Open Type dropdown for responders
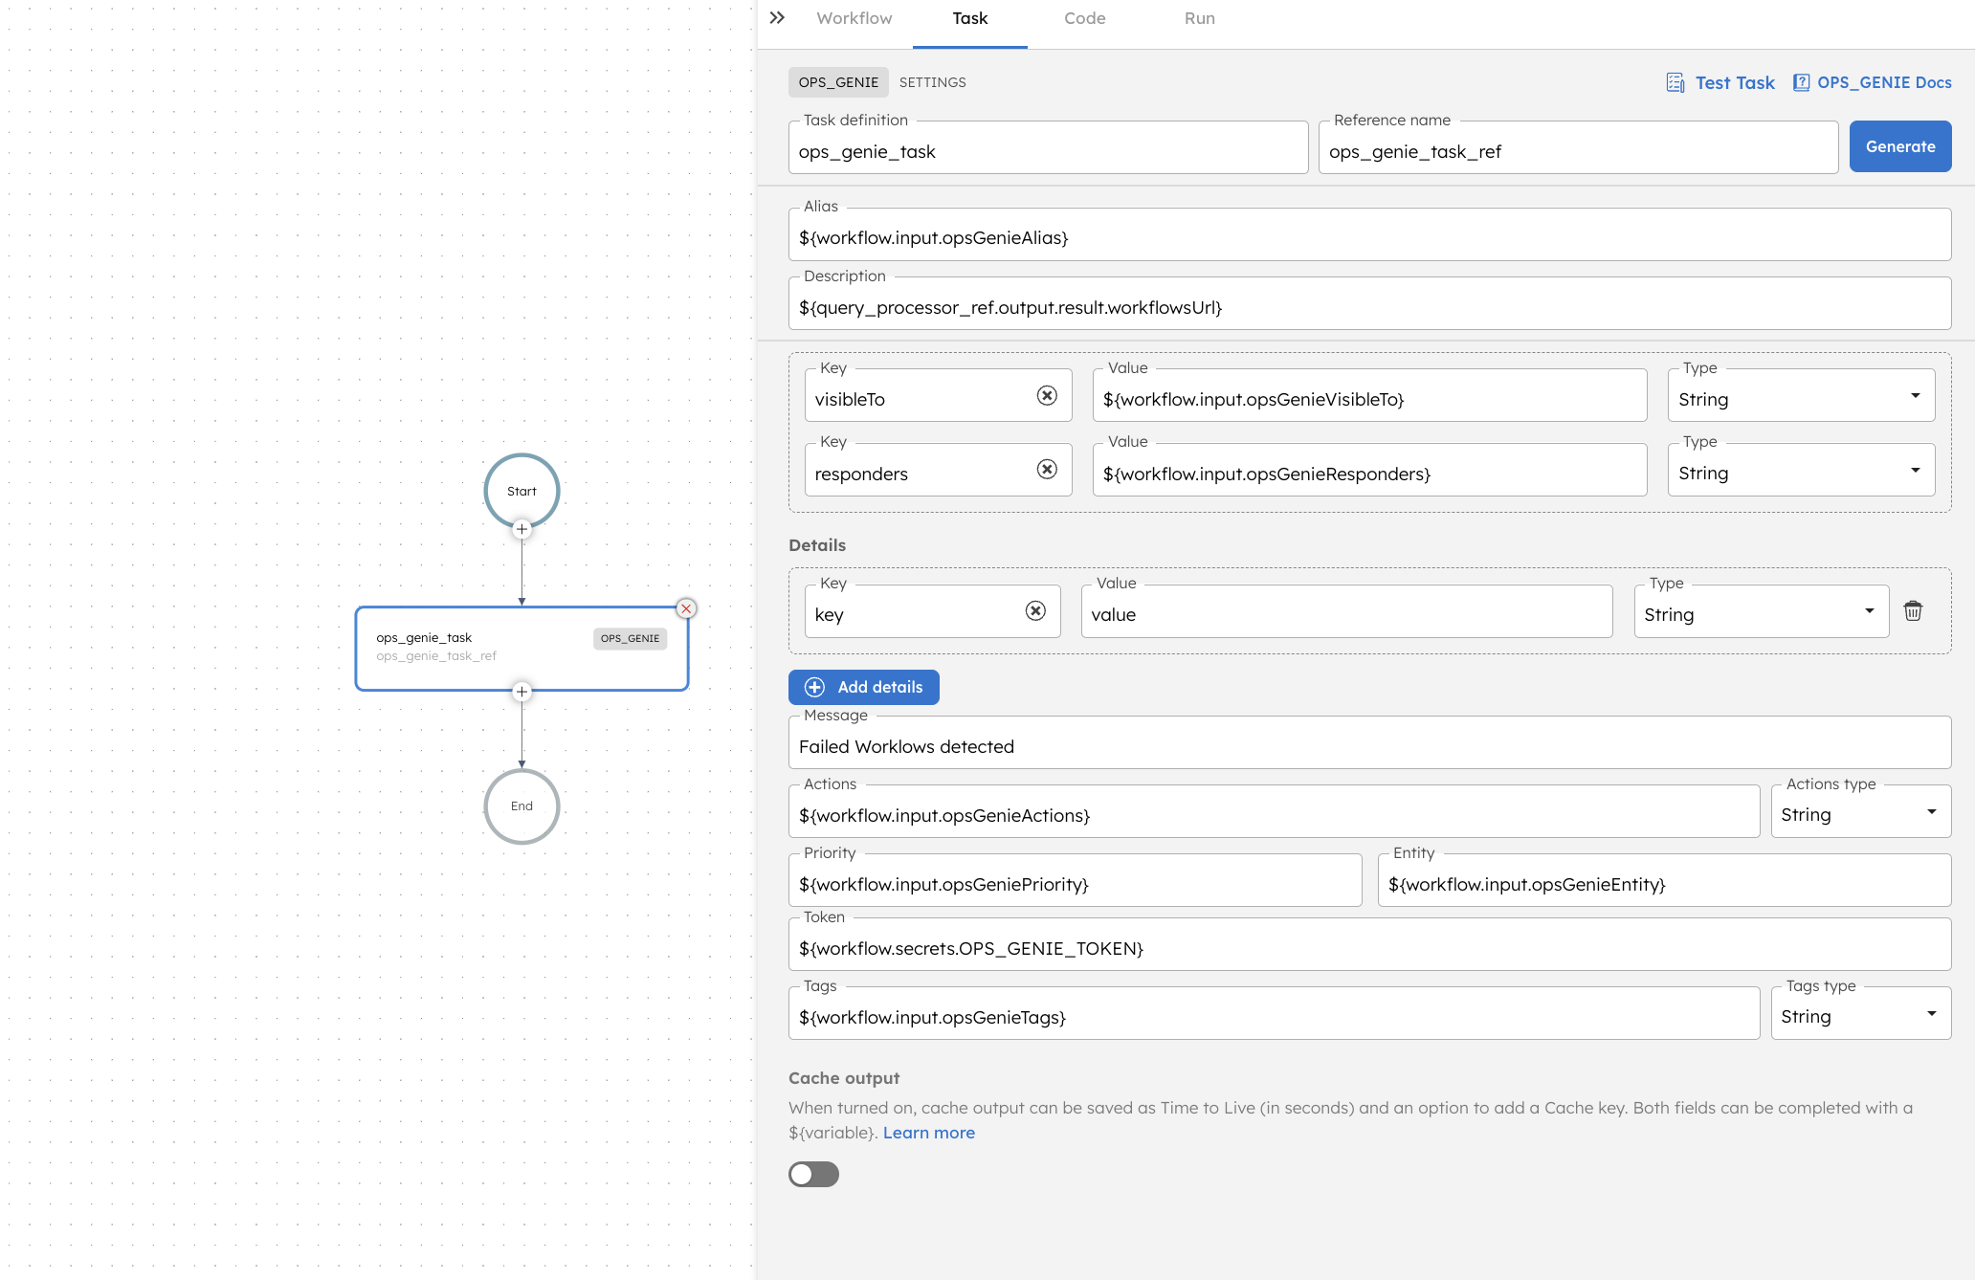 (x=1801, y=470)
